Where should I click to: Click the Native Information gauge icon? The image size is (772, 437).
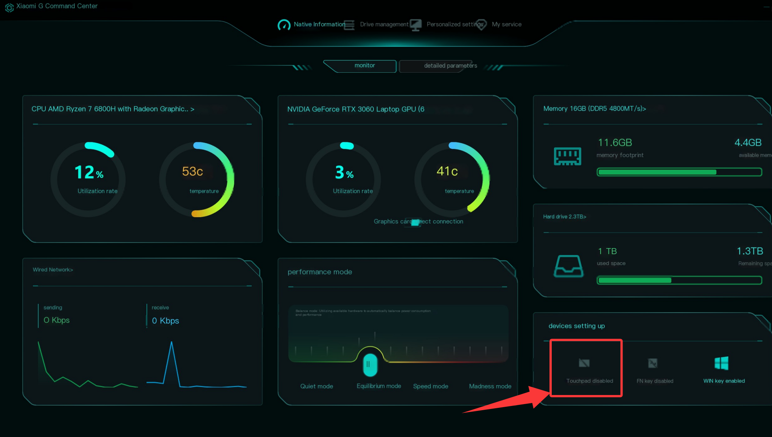tap(284, 25)
